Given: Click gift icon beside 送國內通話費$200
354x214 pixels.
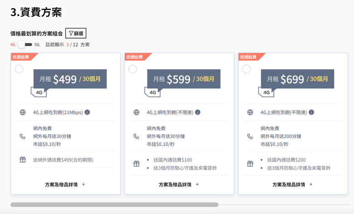Looking at the screenshot, I should point(250,164).
